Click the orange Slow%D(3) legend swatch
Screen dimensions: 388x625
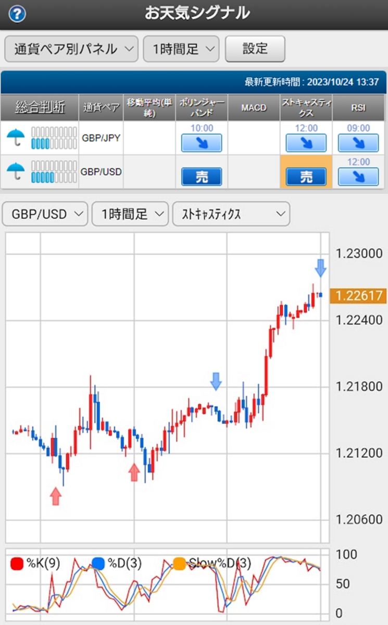click(x=179, y=563)
